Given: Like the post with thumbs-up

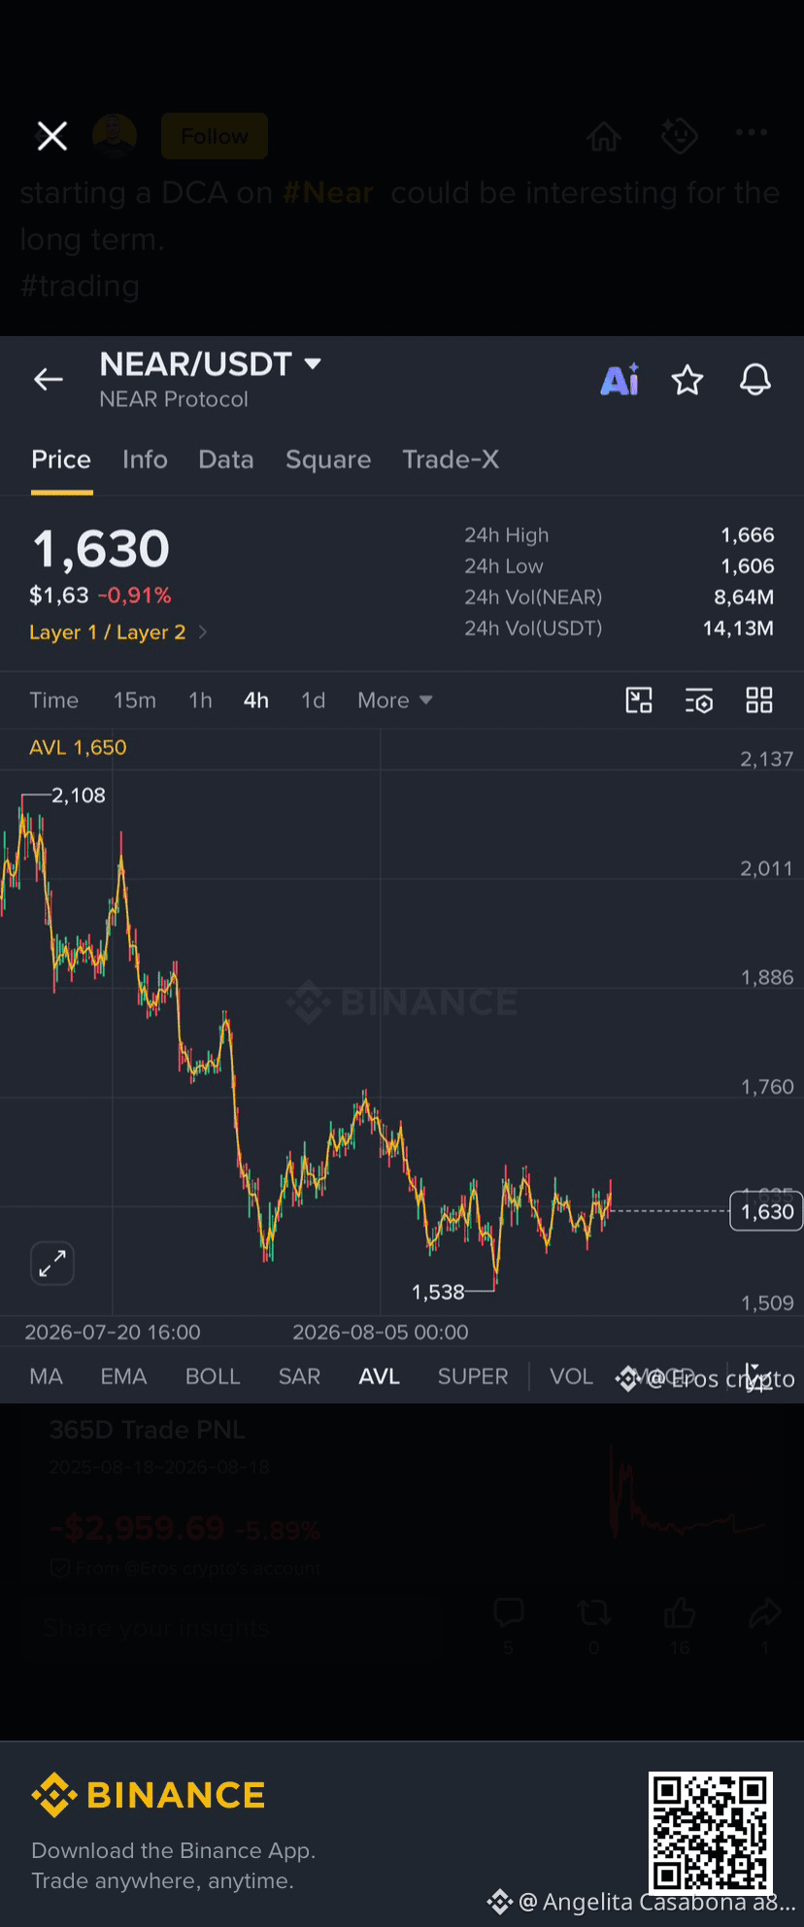Looking at the screenshot, I should (x=680, y=1613).
